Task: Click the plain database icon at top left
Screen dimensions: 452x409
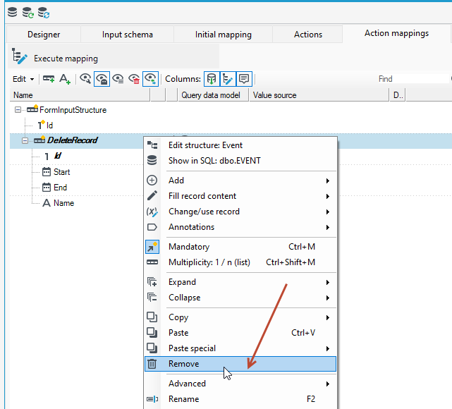Action: click(x=12, y=13)
